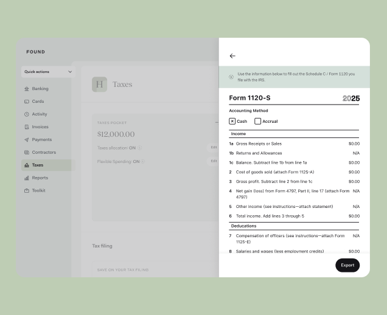
Task: Click the Tax filing heading
Action: (x=102, y=246)
